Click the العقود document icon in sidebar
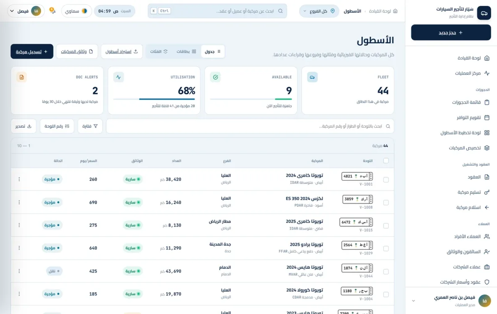The width and height of the screenshot is (497, 314). [x=487, y=177]
